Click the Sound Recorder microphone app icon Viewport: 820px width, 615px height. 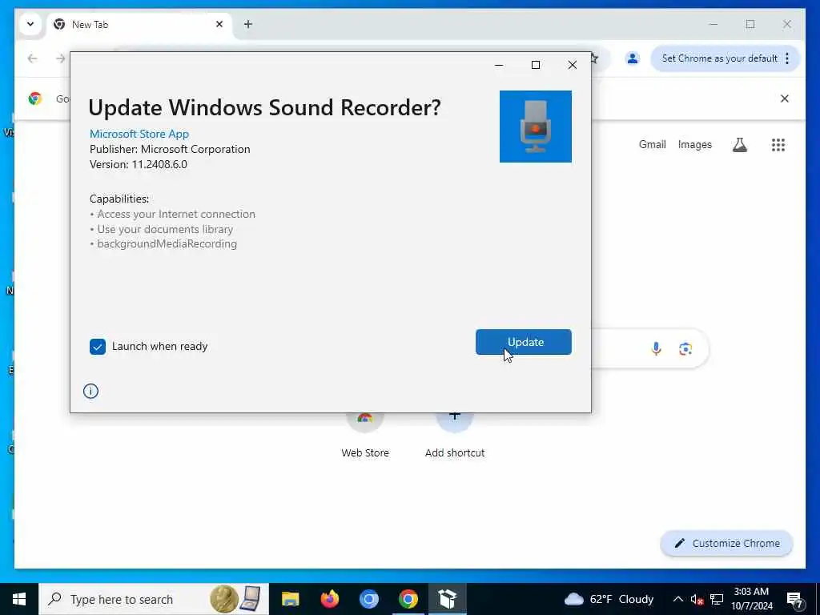536,127
